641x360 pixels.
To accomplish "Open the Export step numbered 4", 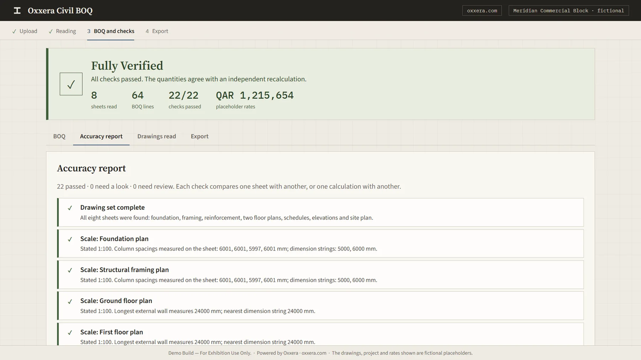I will pos(157,31).
